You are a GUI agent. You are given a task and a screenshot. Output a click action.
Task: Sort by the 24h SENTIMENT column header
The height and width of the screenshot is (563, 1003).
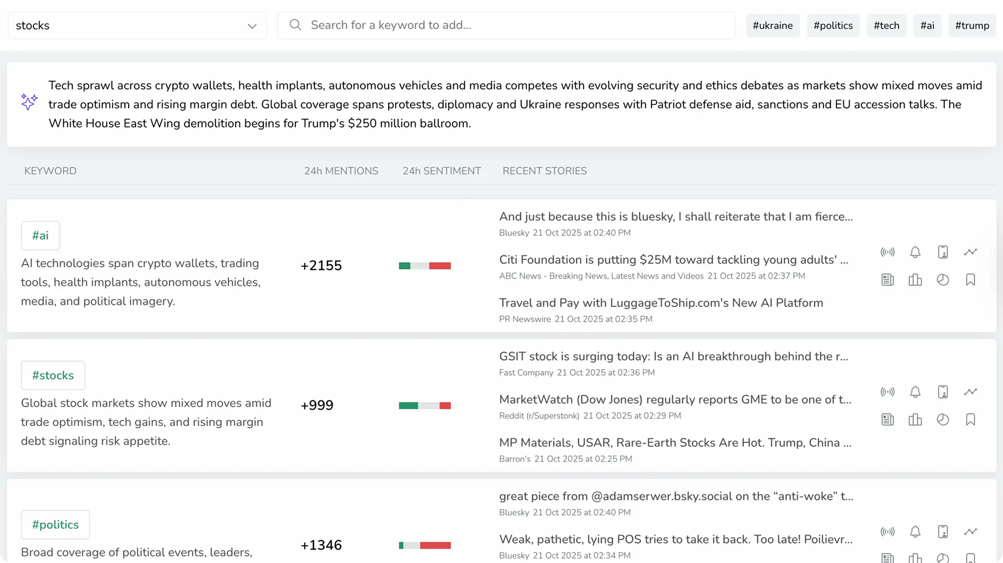[441, 171]
